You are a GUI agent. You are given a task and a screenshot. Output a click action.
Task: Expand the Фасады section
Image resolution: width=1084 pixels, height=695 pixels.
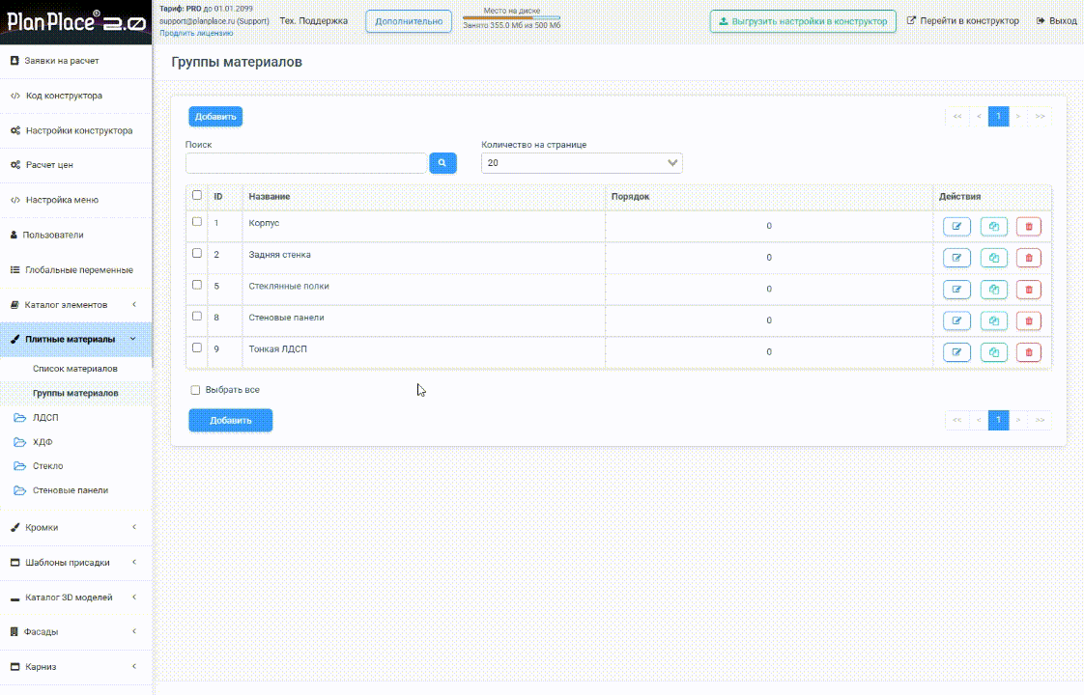pos(75,631)
